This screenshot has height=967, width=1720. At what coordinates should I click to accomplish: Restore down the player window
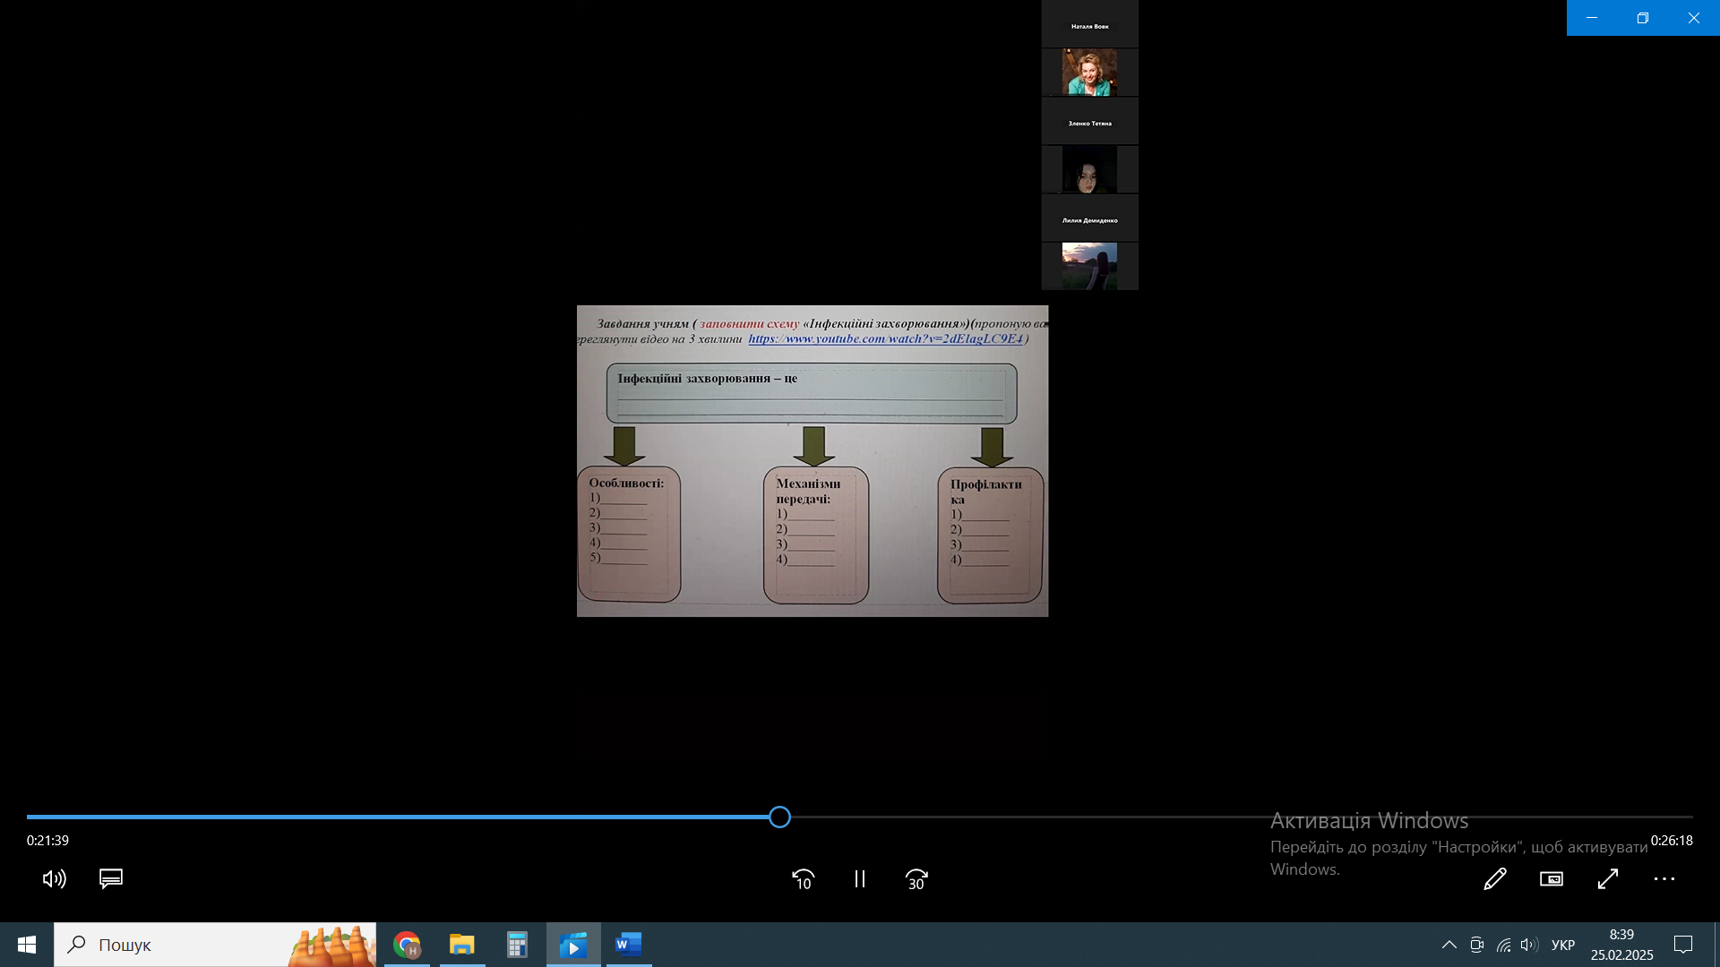pos(1643,18)
